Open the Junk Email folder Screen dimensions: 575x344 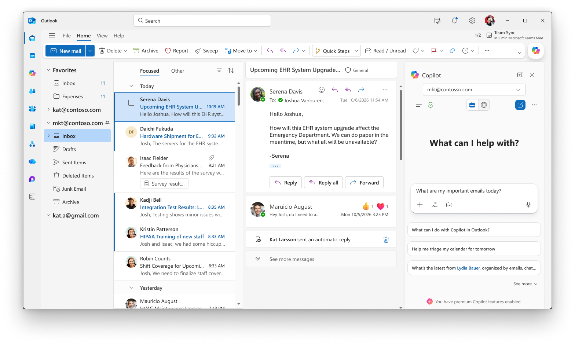[x=74, y=189]
